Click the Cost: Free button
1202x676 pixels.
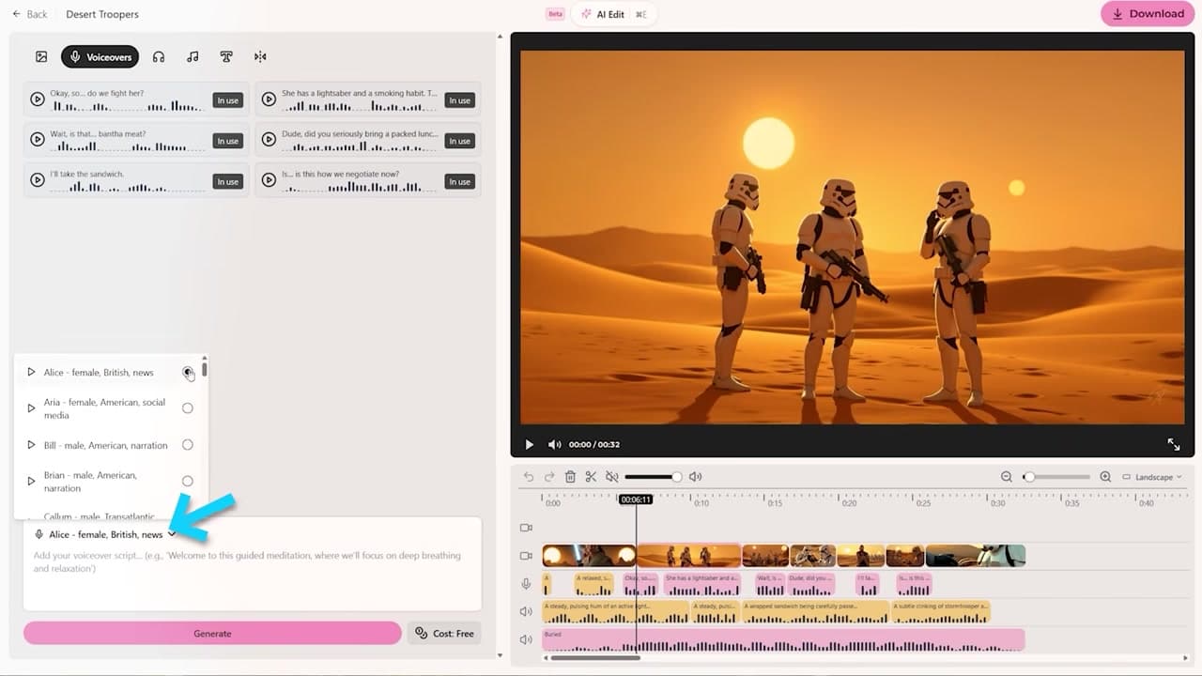point(445,634)
